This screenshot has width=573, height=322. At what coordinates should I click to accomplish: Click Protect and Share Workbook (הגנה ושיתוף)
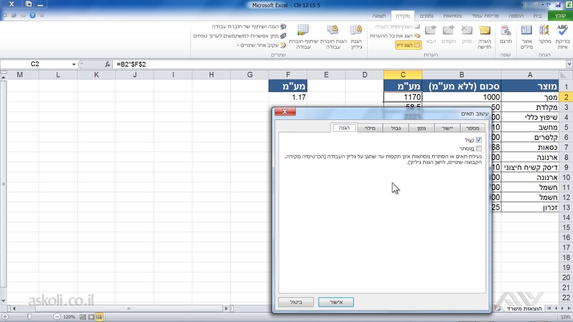tap(249, 27)
